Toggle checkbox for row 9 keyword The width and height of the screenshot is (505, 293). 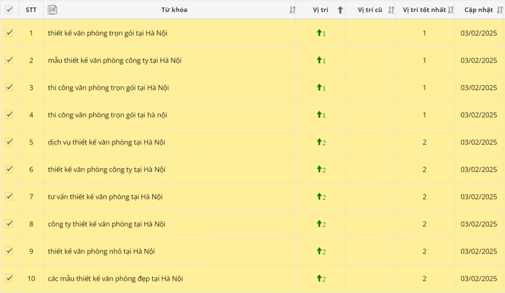9,251
